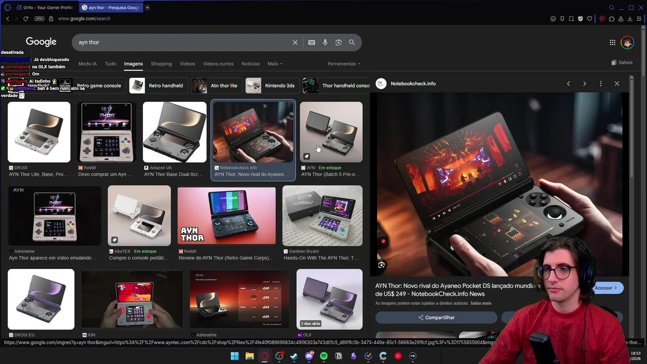This screenshot has height=364, width=647.
Task: Search inside image with Lens icon on preview
Action: [382, 265]
